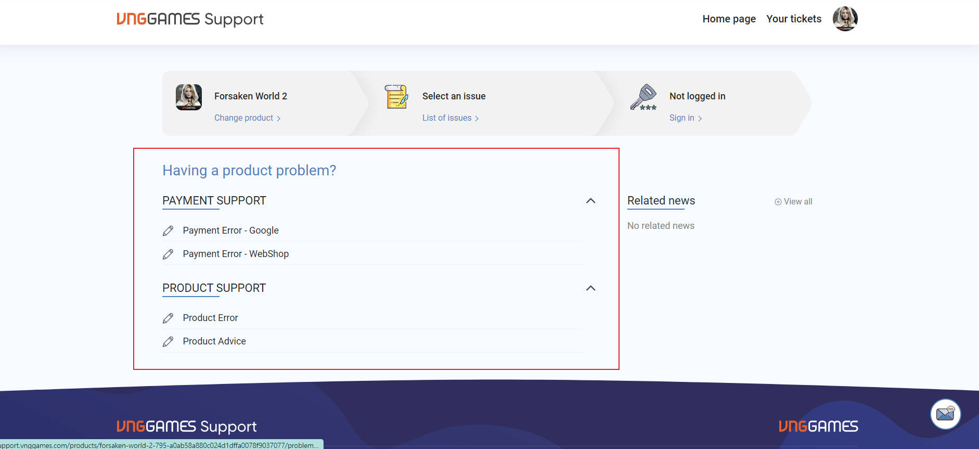Click the arrow after Change product
The width and height of the screenshot is (979, 449).
click(x=279, y=119)
